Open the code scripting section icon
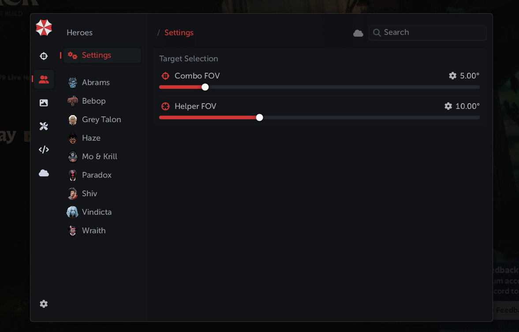The width and height of the screenshot is (519, 332). point(44,149)
